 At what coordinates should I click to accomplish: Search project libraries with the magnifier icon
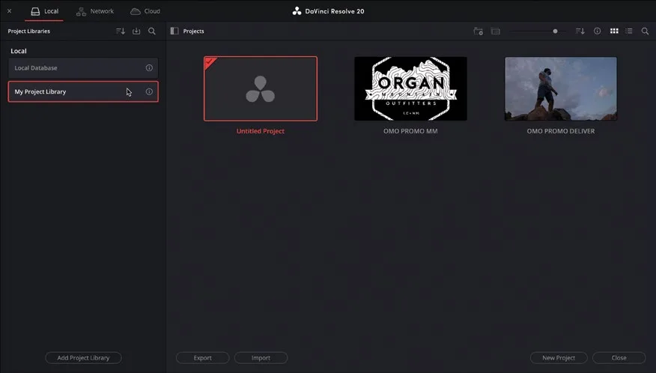(x=152, y=31)
